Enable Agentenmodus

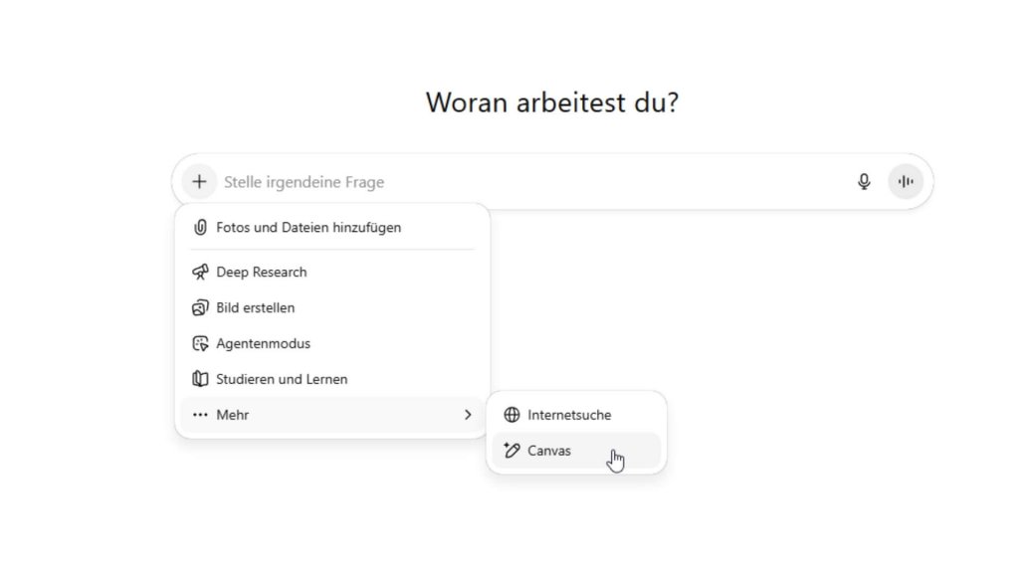pyautogui.click(x=264, y=343)
